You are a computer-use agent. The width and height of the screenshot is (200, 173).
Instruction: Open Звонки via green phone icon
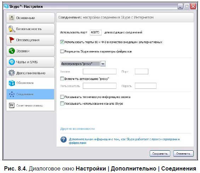click(12, 51)
